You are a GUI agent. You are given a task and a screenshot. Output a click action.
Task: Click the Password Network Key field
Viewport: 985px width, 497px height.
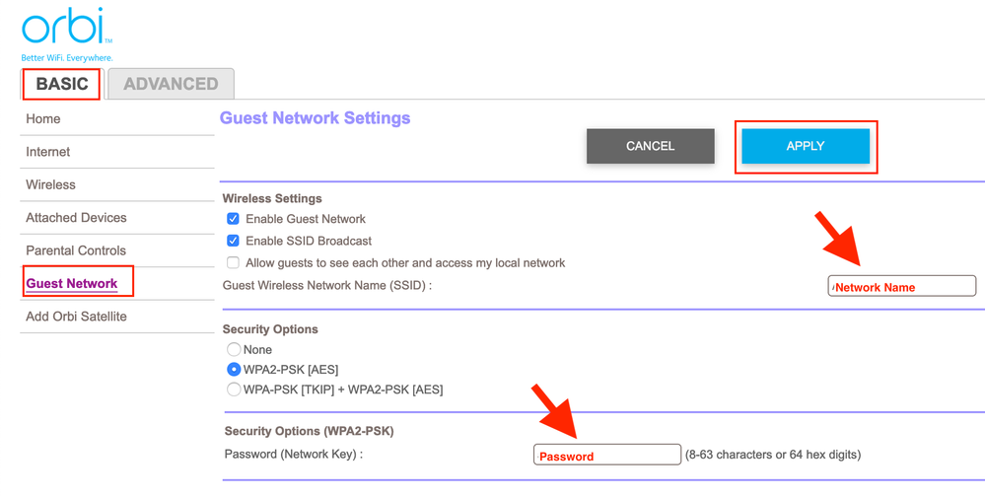pos(607,455)
